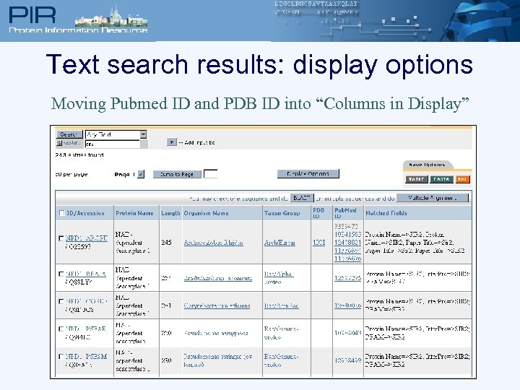520x390 pixels.
Task: Open the NPD_PSEAE accession link
Action: (85, 329)
